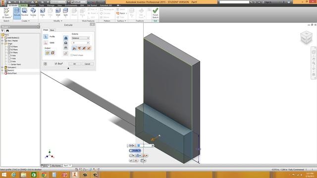The width and height of the screenshot is (317, 178).
Task: Open File Explorer from the taskbar
Action: click(x=23, y=175)
